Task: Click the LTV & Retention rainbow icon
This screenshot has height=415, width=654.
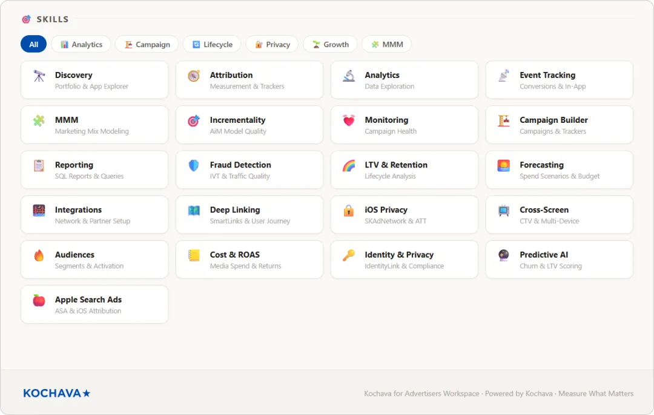Action: [x=349, y=166]
